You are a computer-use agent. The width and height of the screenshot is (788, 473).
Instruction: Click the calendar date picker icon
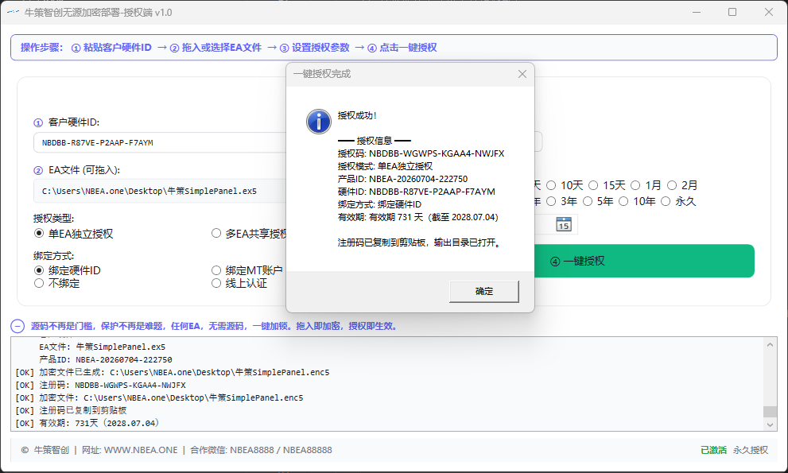click(563, 224)
